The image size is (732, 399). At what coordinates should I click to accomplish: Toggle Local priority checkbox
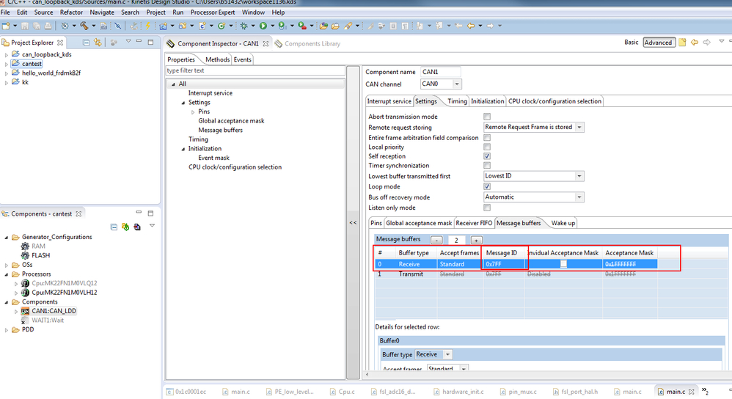(x=487, y=147)
